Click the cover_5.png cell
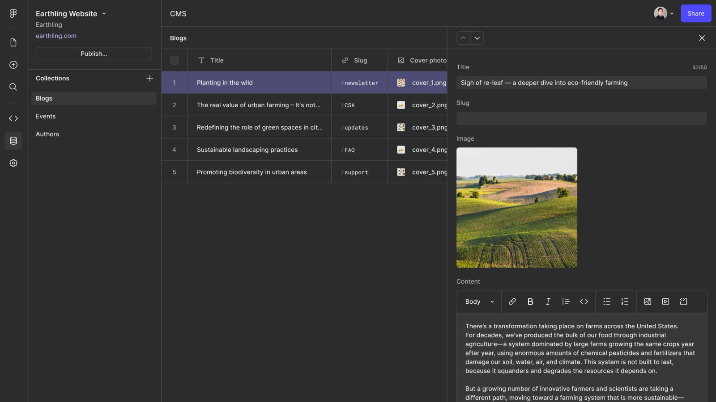The height and width of the screenshot is (402, 716). coord(418,172)
